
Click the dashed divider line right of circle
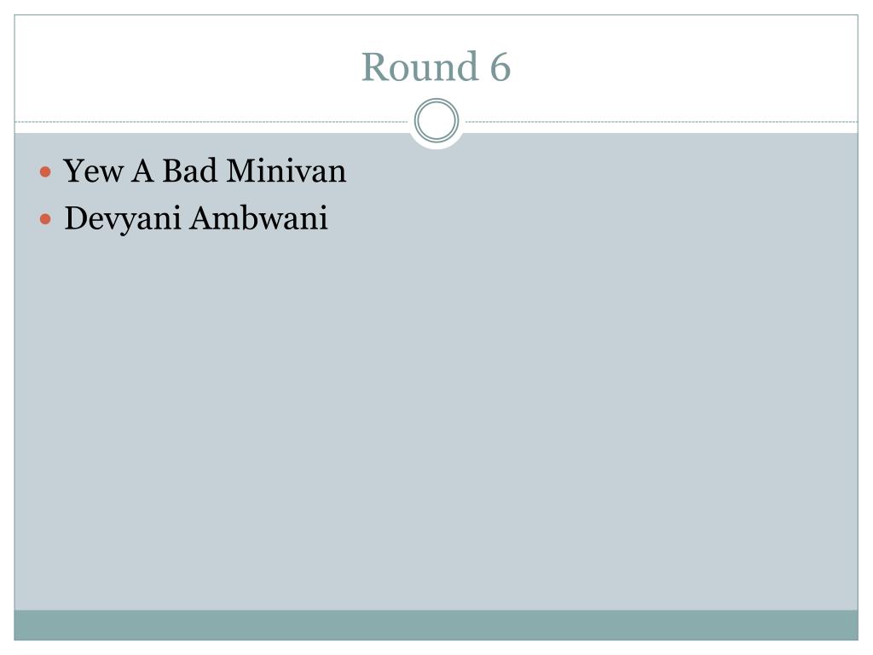pos(662,121)
